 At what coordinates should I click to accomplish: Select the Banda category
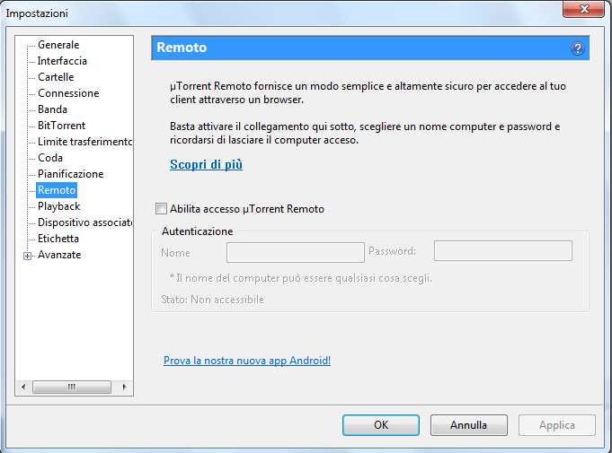tap(52, 109)
